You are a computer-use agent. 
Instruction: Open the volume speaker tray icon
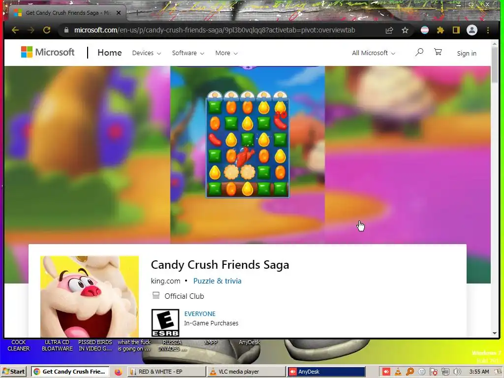pos(457,372)
